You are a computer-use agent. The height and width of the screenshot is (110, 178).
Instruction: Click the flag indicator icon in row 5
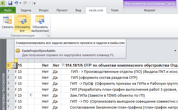pyautogui.click(x=31, y=95)
